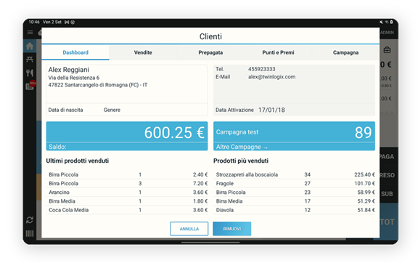Tap the briefcase icon behind the dialog
418x263 pixels.
point(387,50)
